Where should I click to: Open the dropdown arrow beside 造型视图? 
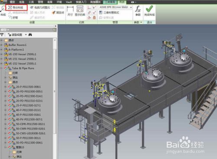tap(26, 35)
